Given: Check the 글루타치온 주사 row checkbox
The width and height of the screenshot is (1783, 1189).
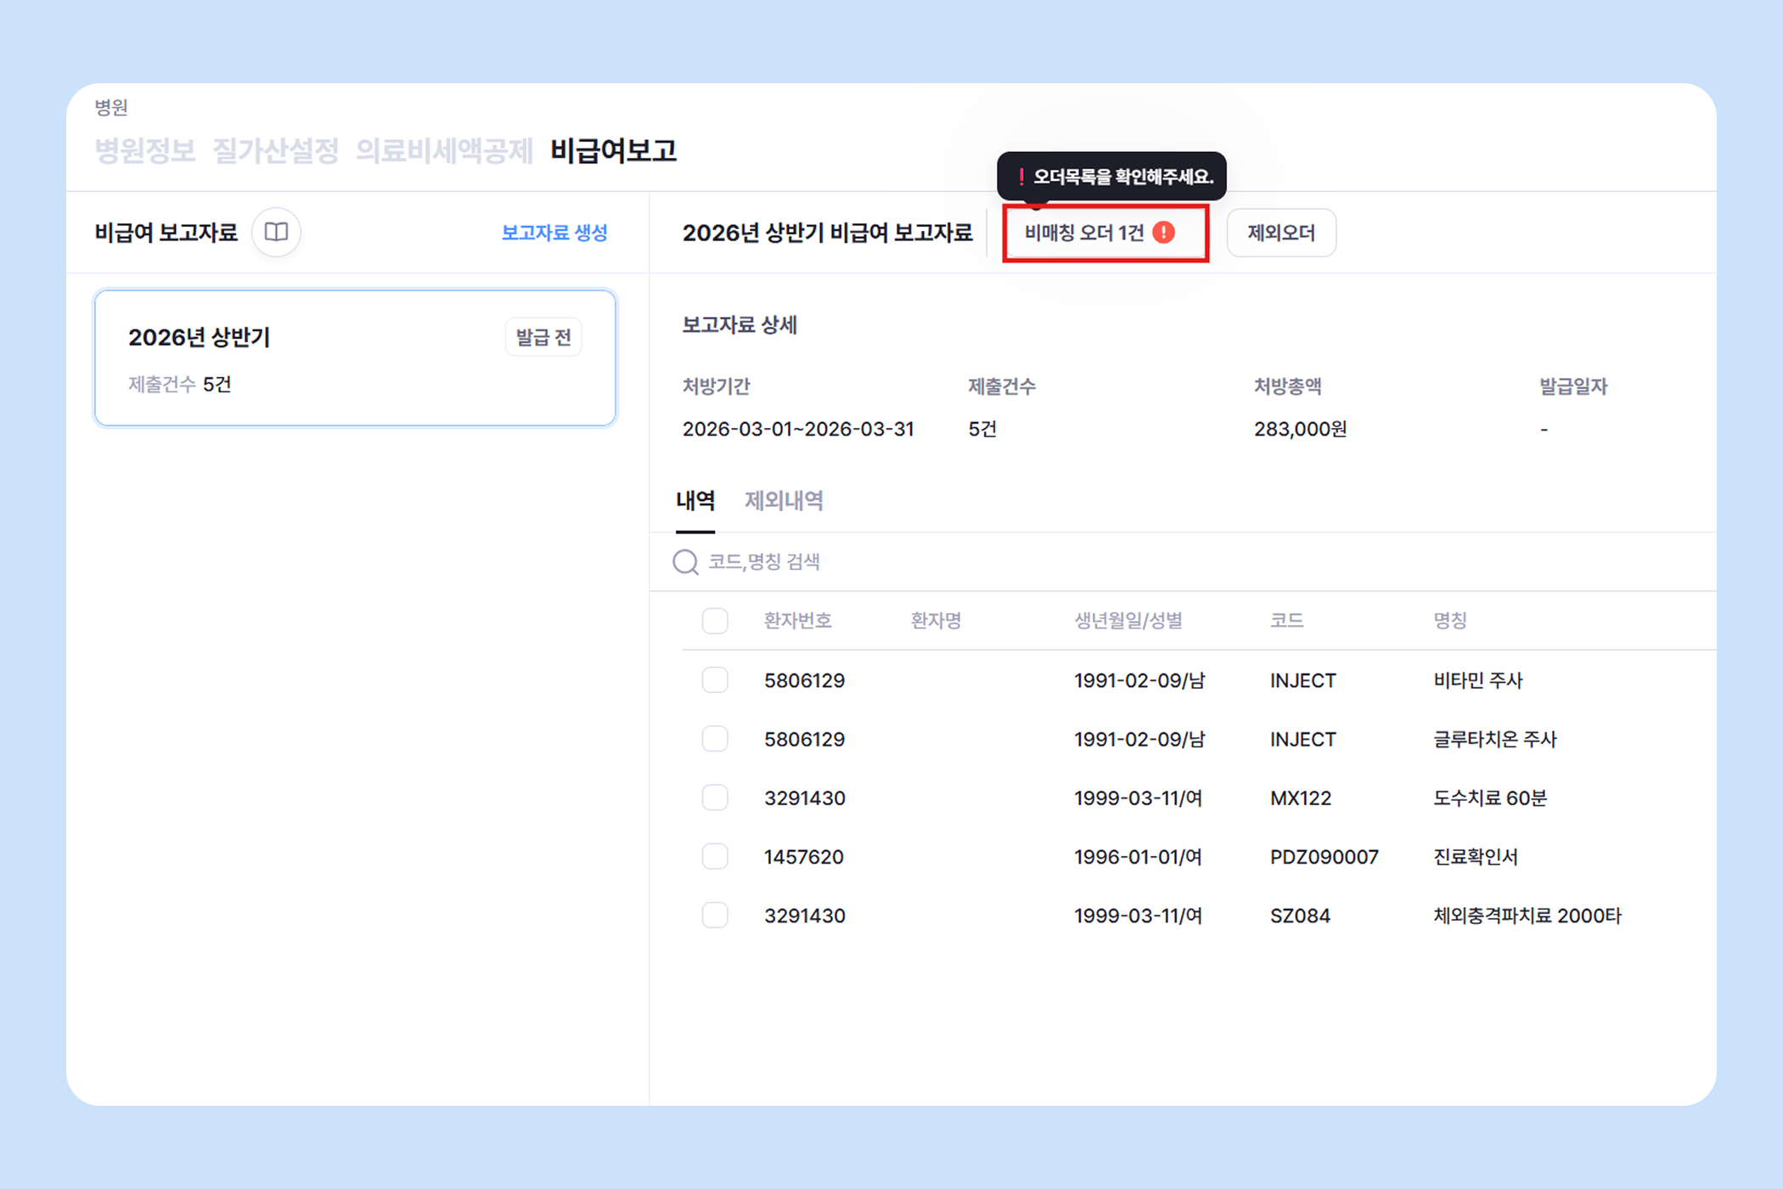Looking at the screenshot, I should point(715,739).
